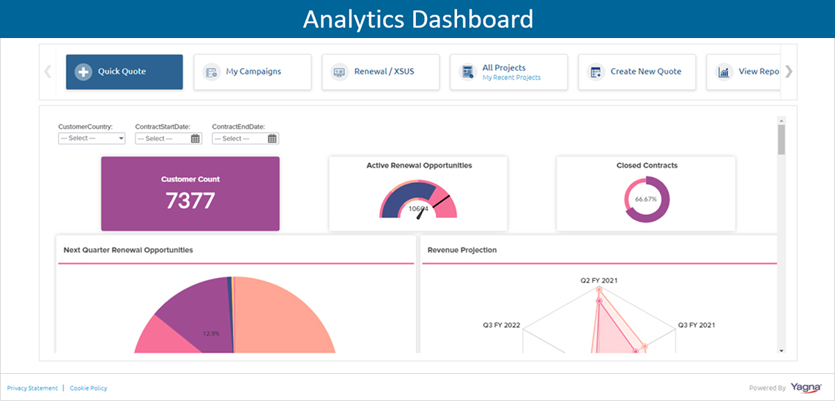Open the All Projects tile
835x401 pixels.
click(509, 72)
